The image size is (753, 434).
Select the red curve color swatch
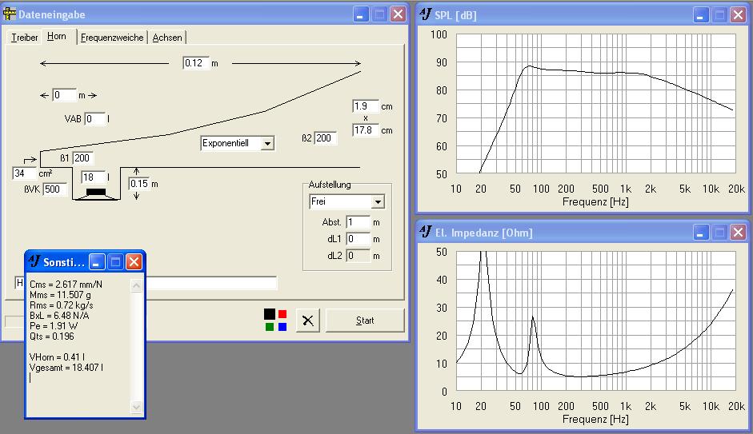(x=282, y=313)
